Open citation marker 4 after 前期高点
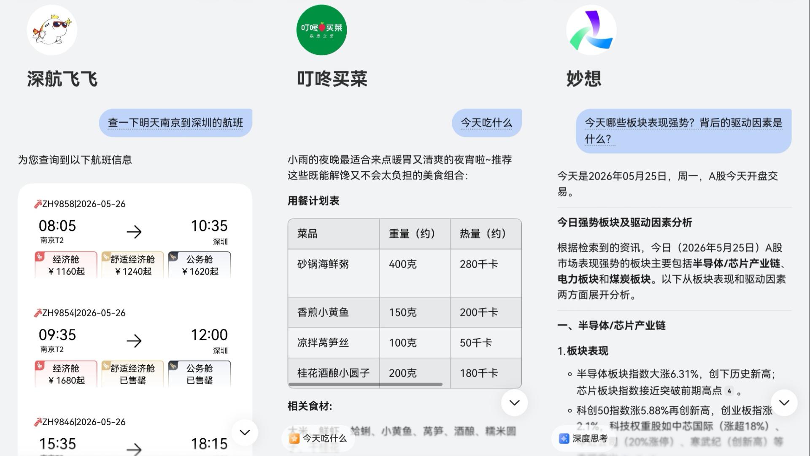This screenshot has height=456, width=810. click(x=729, y=391)
